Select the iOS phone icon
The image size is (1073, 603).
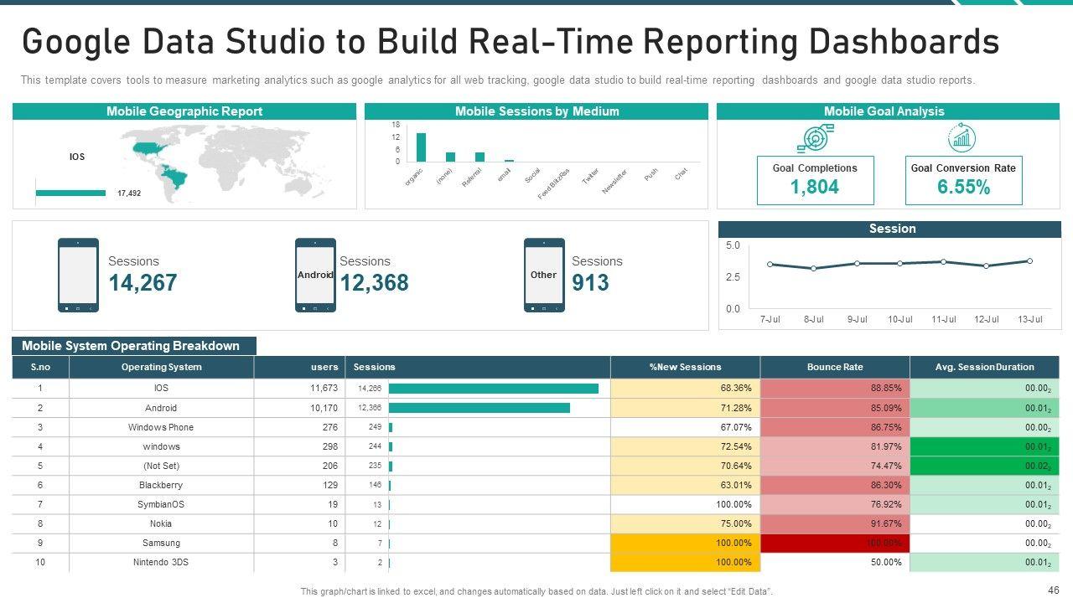78,275
